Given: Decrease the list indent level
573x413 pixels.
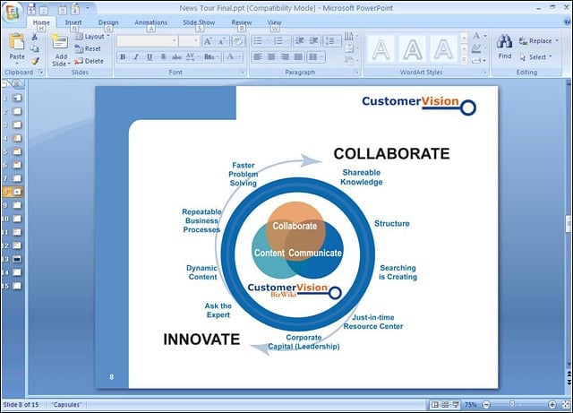Looking at the screenshot, I should 300,40.
